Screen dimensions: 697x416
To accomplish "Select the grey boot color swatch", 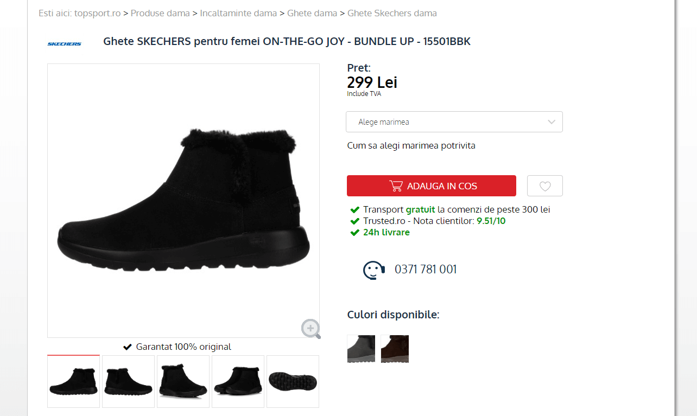I will click(361, 349).
